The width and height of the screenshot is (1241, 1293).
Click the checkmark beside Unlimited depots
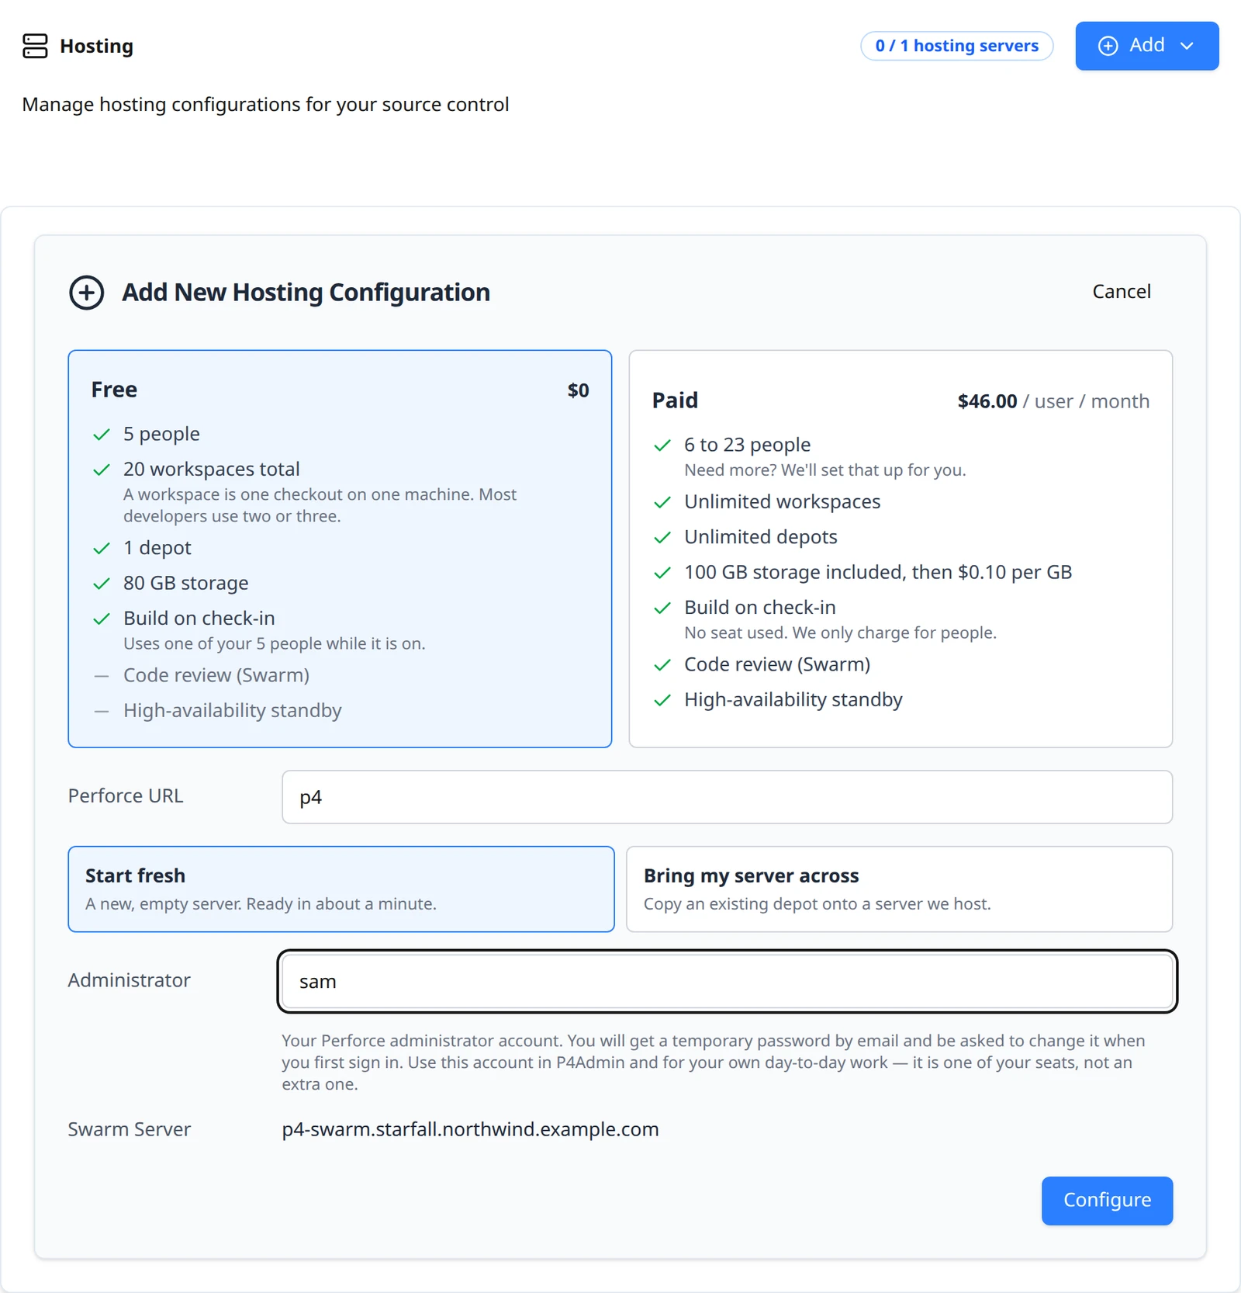pos(662,538)
